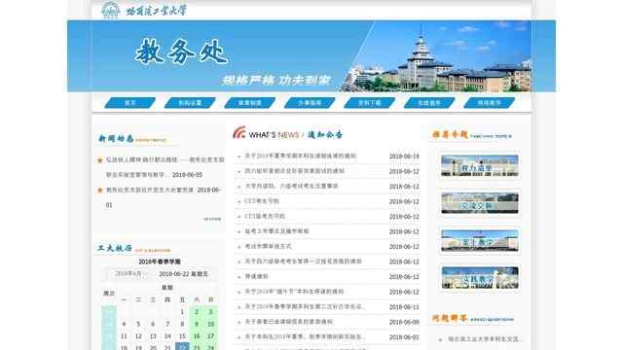The image size is (623, 350).
Task: Click the 工大校历 section heading
Action: (115, 249)
